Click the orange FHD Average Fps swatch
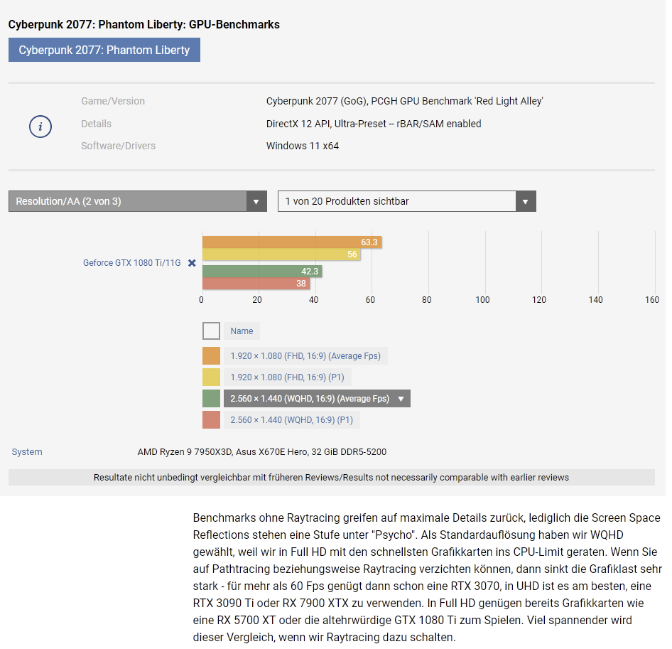The image size is (672, 649). pos(211,356)
